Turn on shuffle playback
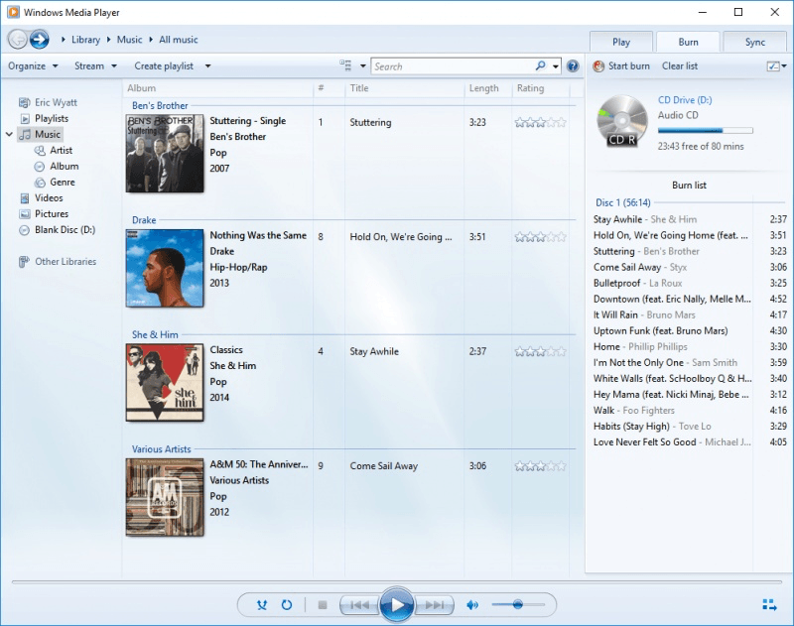Viewport: 794px width, 626px height. 262,605
